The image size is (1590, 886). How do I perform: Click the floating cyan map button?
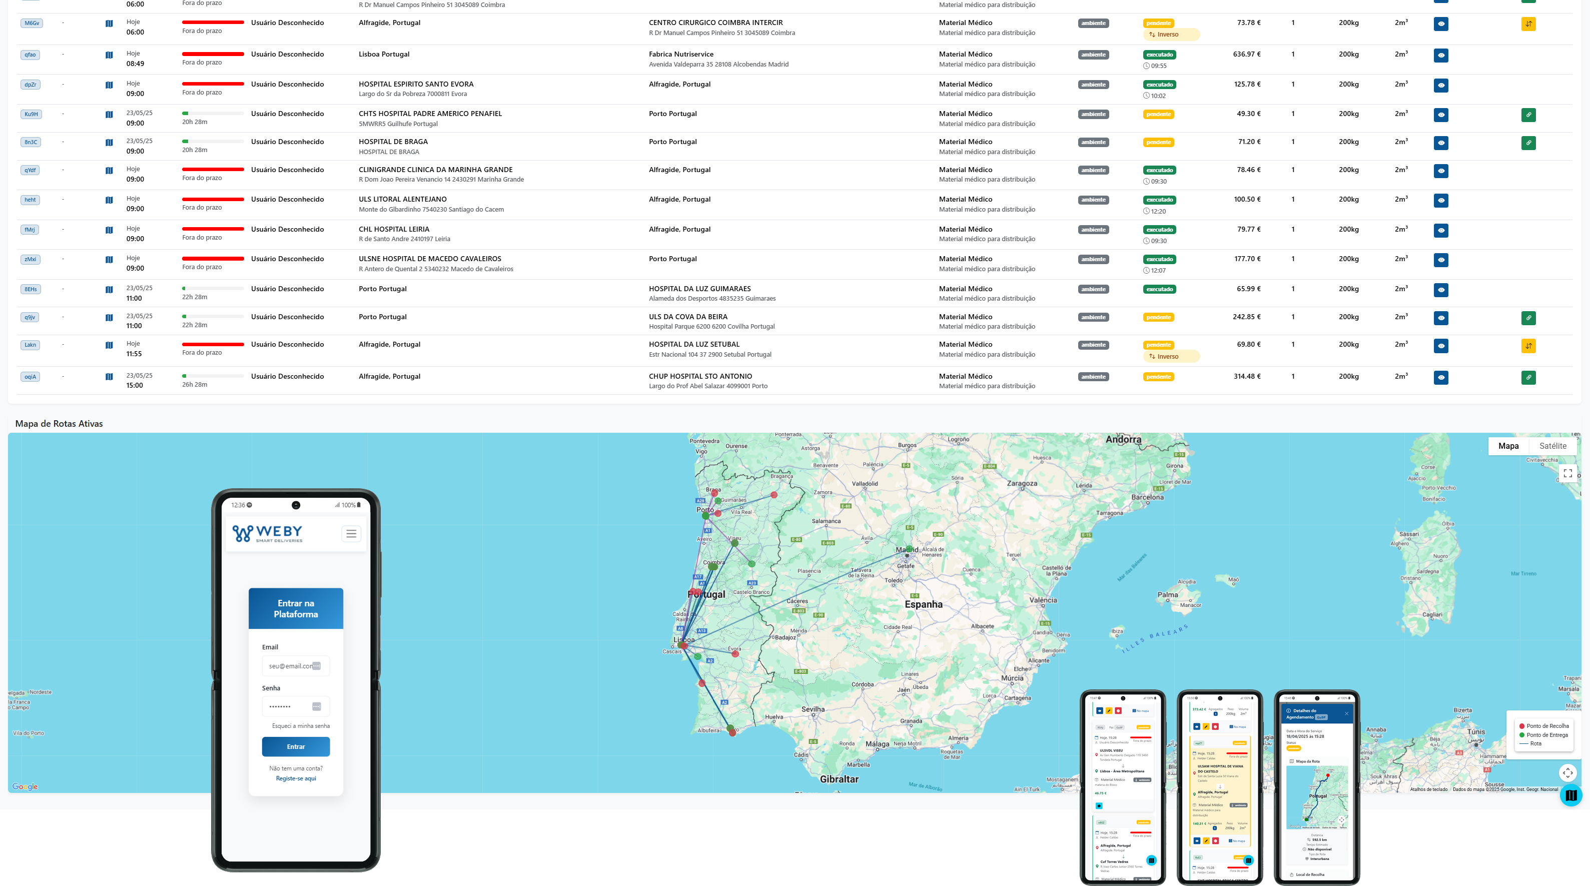[1571, 795]
